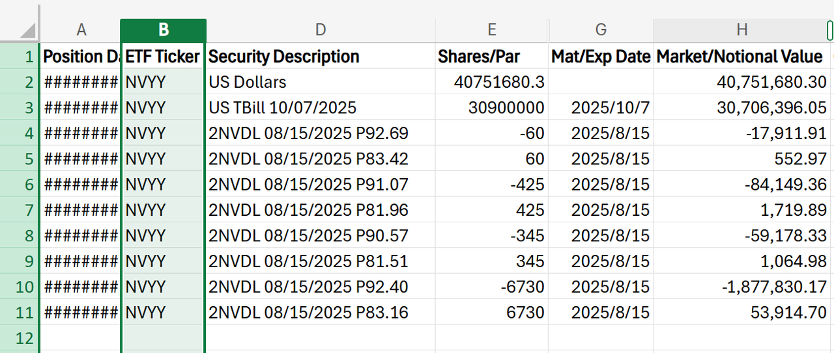This screenshot has height=353, width=834.
Task: Select NVYY ticker cell in row 7
Action: [x=164, y=210]
